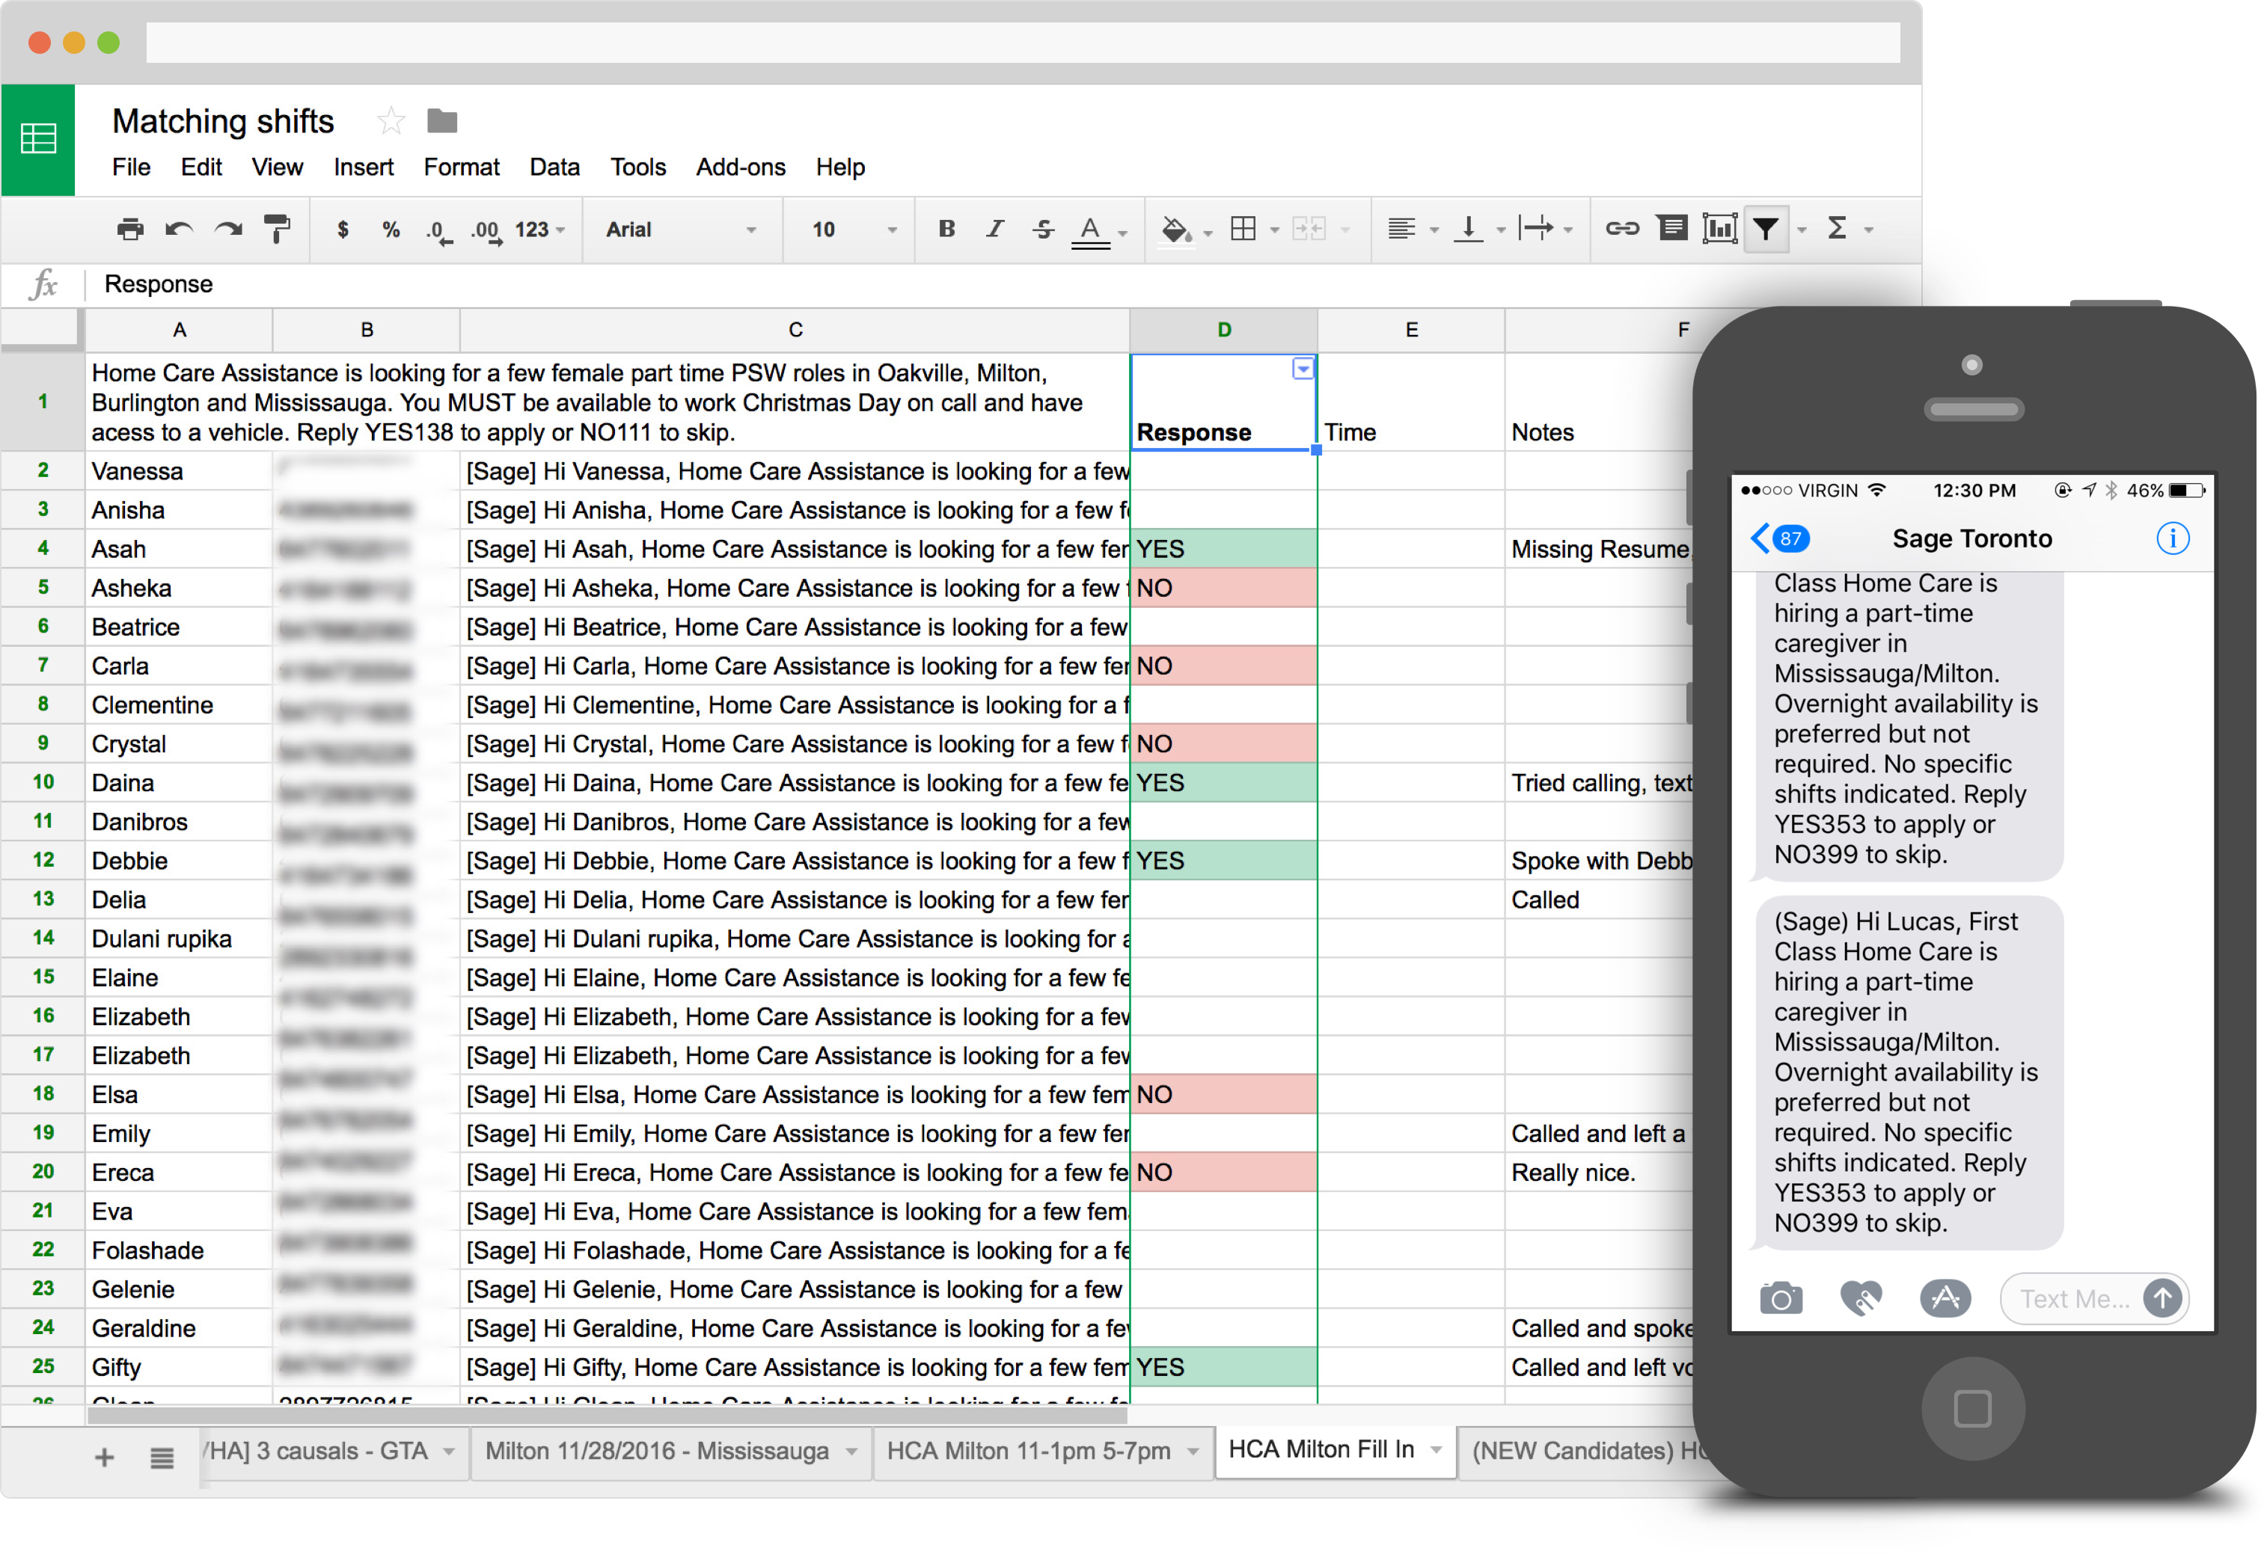Select the YES cell in Asah row
Viewport: 2264px width, 1554px height.
pos(1223,549)
